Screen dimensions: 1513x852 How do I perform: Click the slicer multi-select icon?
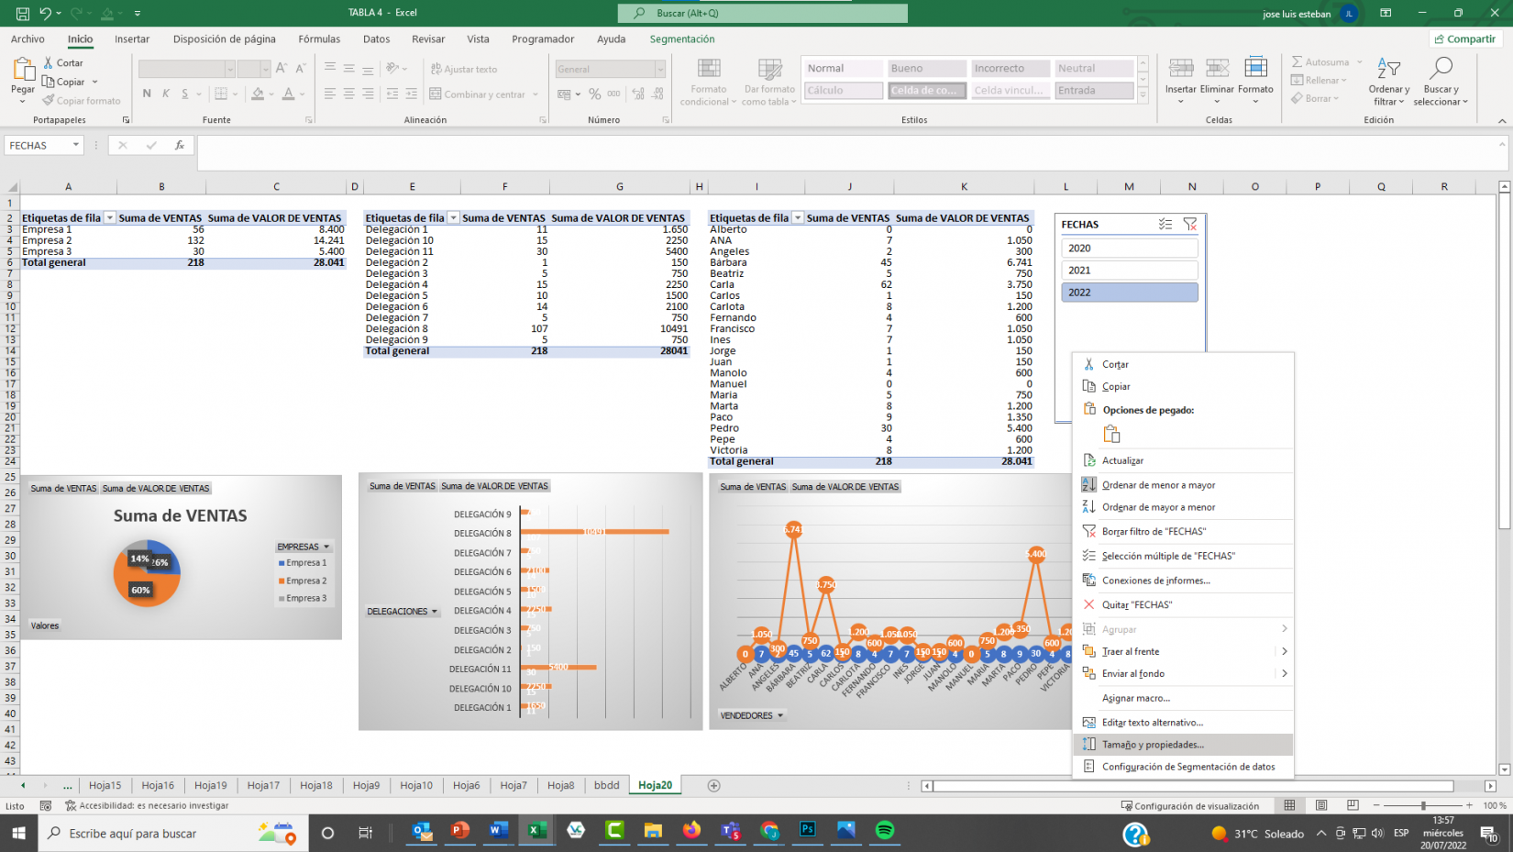tap(1165, 224)
